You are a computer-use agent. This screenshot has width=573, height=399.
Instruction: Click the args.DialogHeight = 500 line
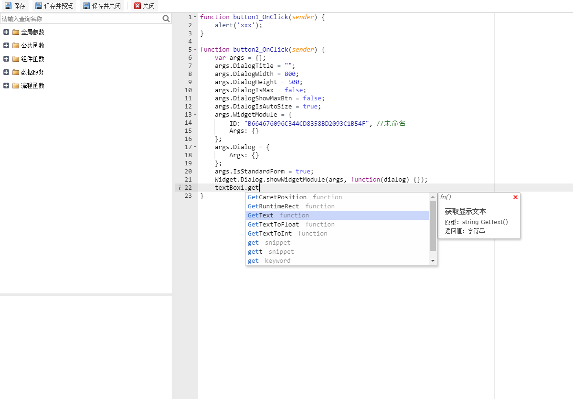tap(259, 82)
